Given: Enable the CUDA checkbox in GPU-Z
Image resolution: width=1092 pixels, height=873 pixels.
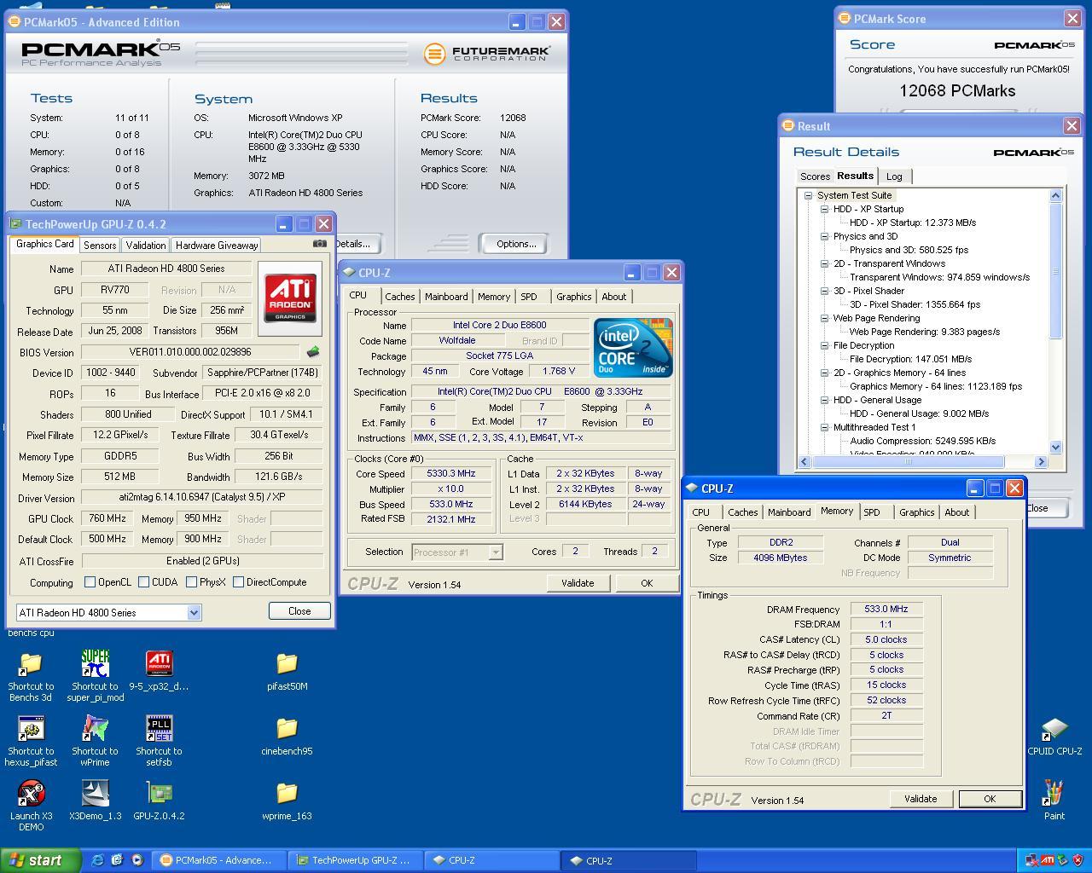Looking at the screenshot, I should pos(143,582).
